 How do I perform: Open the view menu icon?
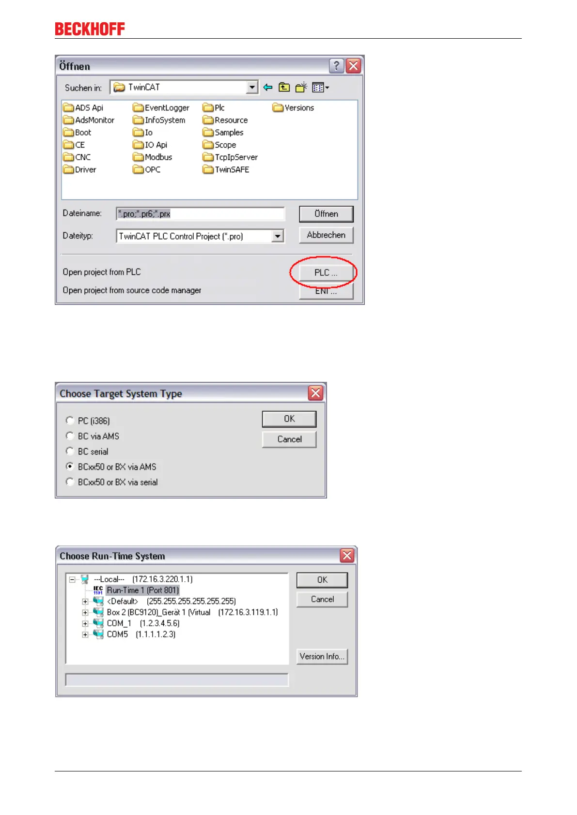point(320,88)
